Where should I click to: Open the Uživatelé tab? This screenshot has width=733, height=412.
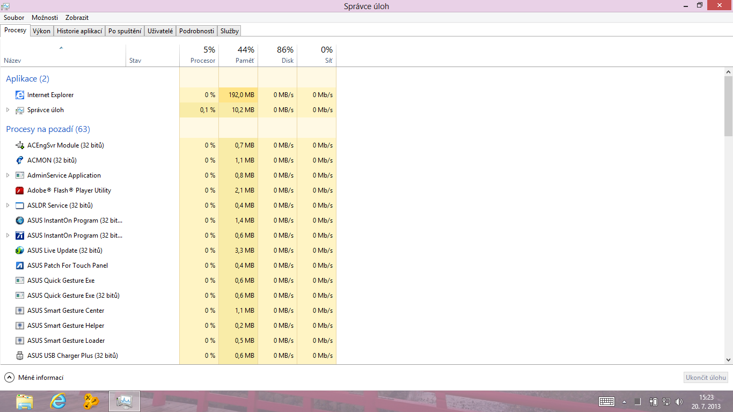tap(160, 31)
